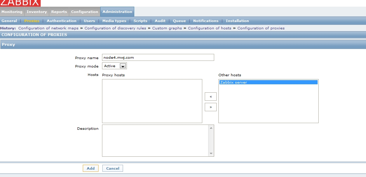366x177 pixels.
Task: Open the Audit submenu
Action: [x=160, y=21]
